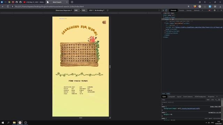223x125 pixels.
Task: Open the normalize.css source link
Action: pos(215,112)
